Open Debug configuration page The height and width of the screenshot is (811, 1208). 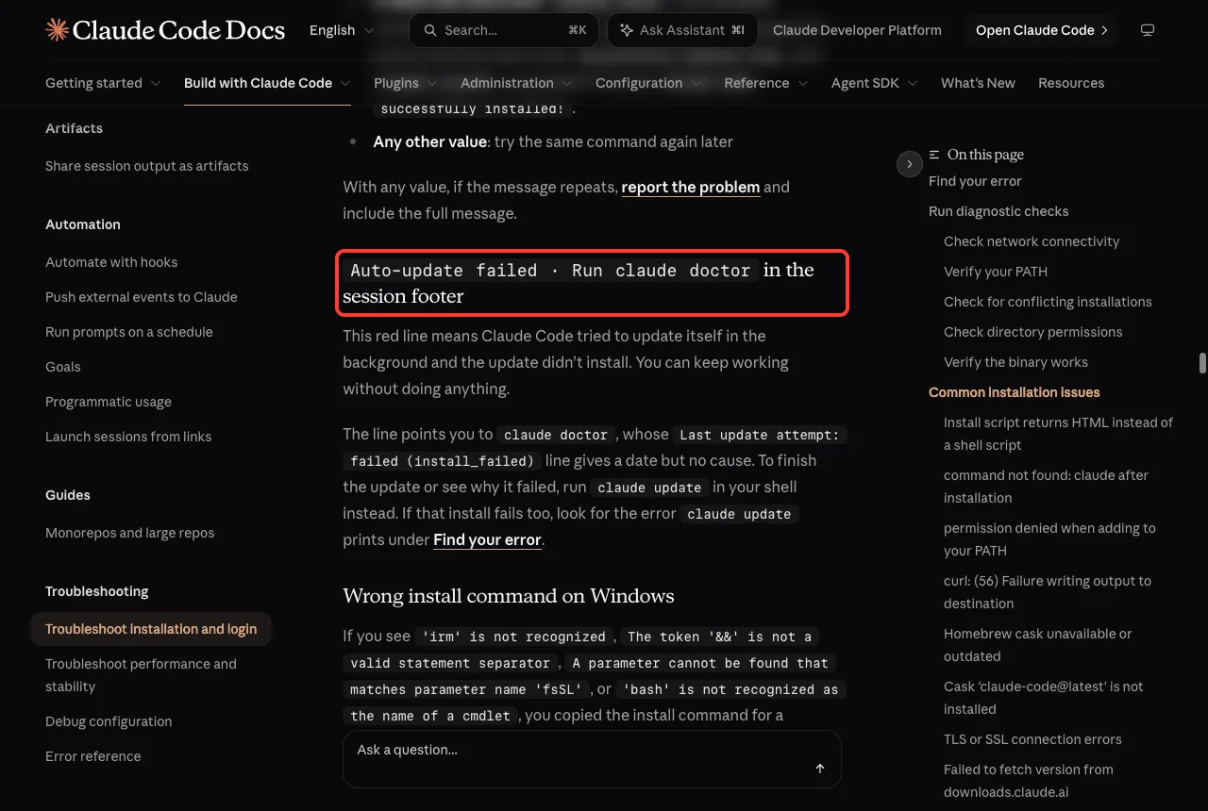pos(109,721)
